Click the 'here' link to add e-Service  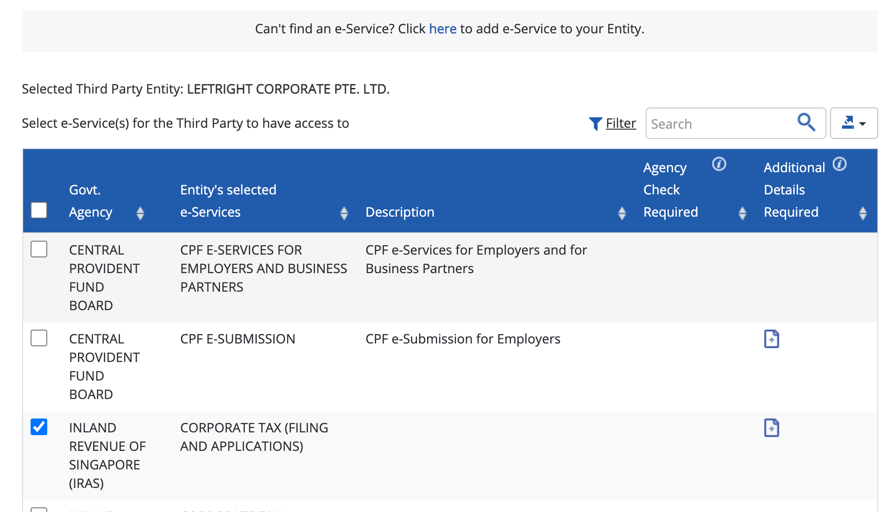443,29
